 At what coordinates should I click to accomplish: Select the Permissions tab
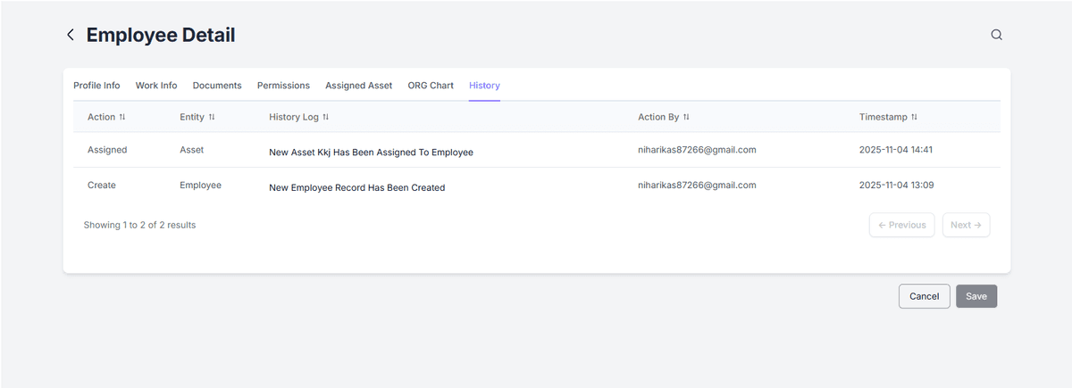tap(283, 86)
